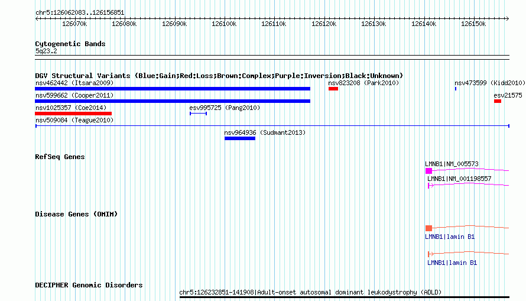Open the lower 'LMNB1|lamin B1' link
This screenshot has height=301, width=526.
pyautogui.click(x=452, y=263)
